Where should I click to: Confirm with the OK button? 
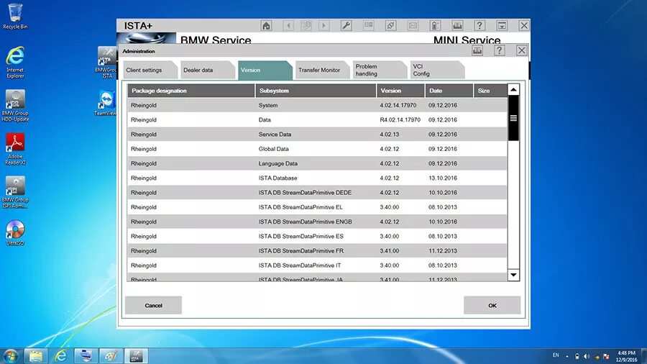[x=492, y=306]
